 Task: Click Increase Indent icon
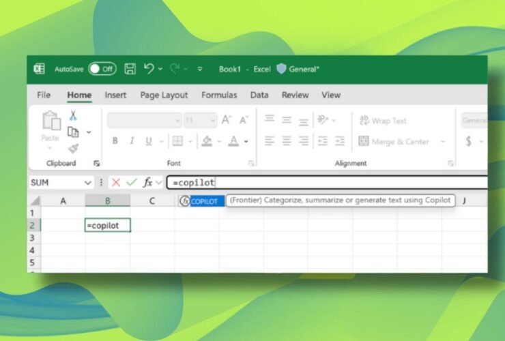click(339, 140)
